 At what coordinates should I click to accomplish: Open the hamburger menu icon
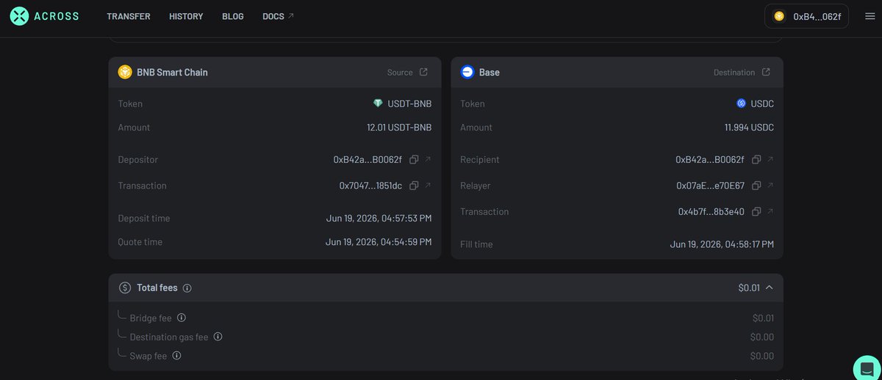tap(870, 16)
